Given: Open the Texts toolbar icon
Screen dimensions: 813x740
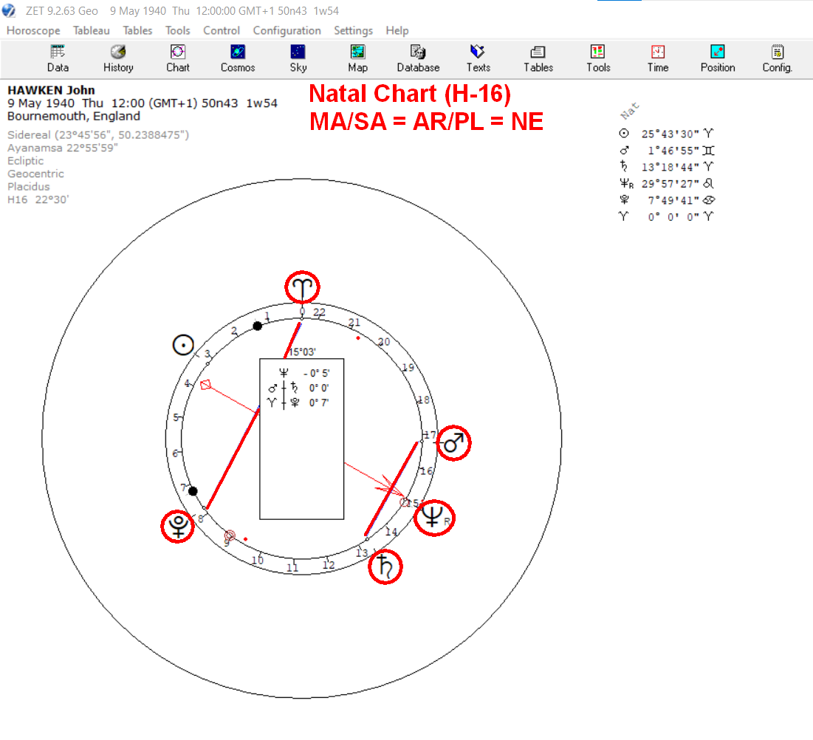Looking at the screenshot, I should 478,58.
